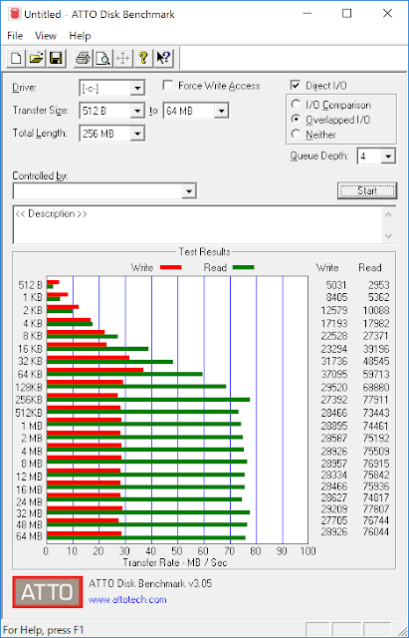Click the Description box scroll up arrow
Screen dimensions: 409x638
coord(389,214)
